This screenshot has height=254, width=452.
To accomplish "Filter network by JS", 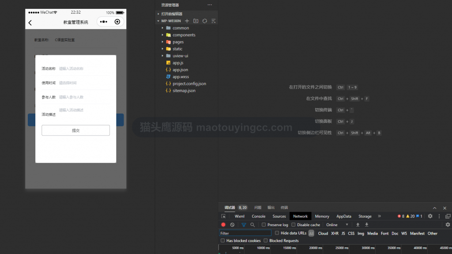I will pyautogui.click(x=343, y=233).
